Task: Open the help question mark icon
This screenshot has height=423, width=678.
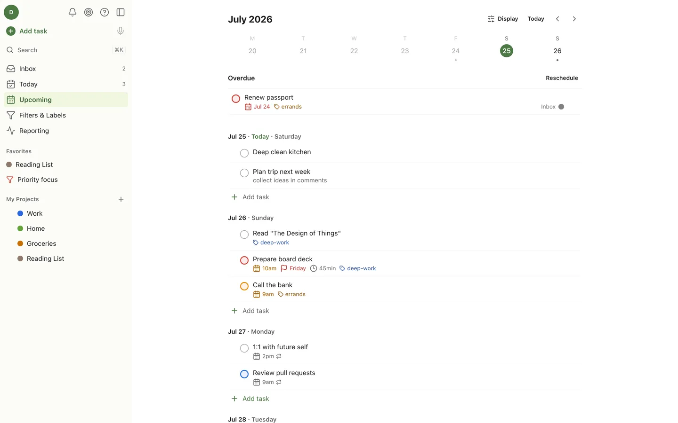Action: tap(105, 12)
